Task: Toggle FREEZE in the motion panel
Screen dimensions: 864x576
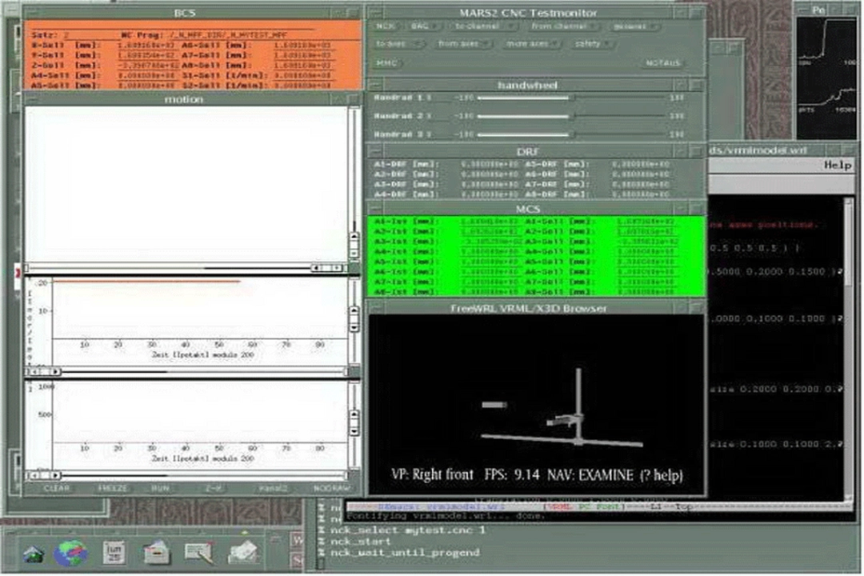Action: click(x=113, y=488)
